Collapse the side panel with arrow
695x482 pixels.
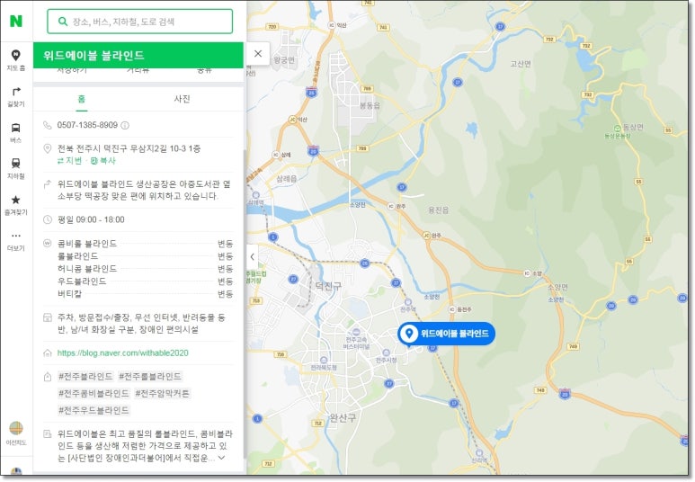pyautogui.click(x=253, y=257)
